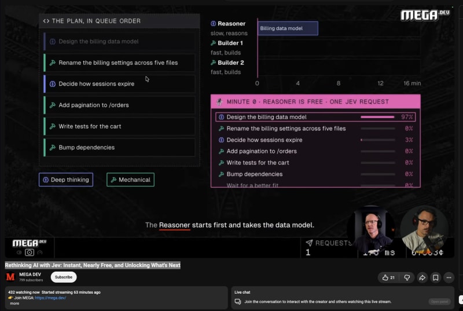Click the share arrow icon
The height and width of the screenshot is (311, 463).
422,277
